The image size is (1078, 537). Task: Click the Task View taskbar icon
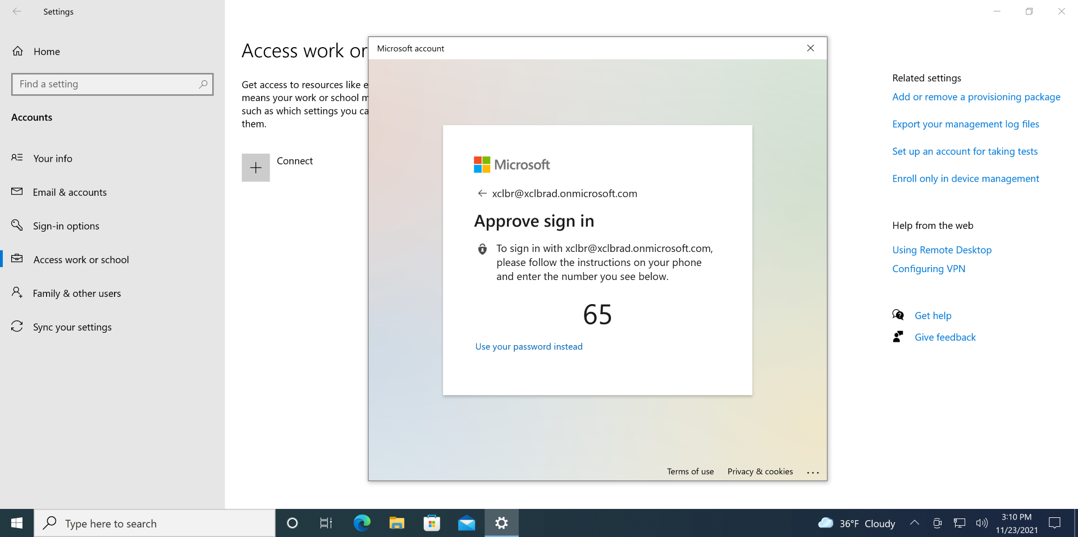(x=326, y=524)
